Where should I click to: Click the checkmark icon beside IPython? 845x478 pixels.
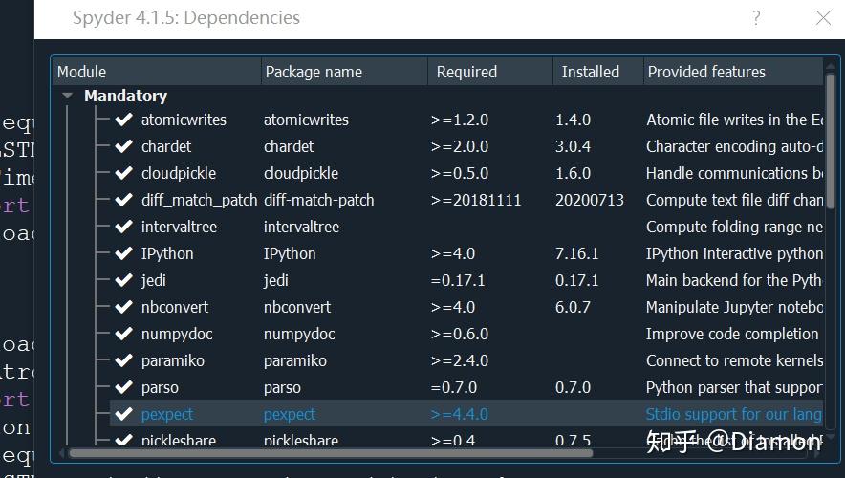124,253
